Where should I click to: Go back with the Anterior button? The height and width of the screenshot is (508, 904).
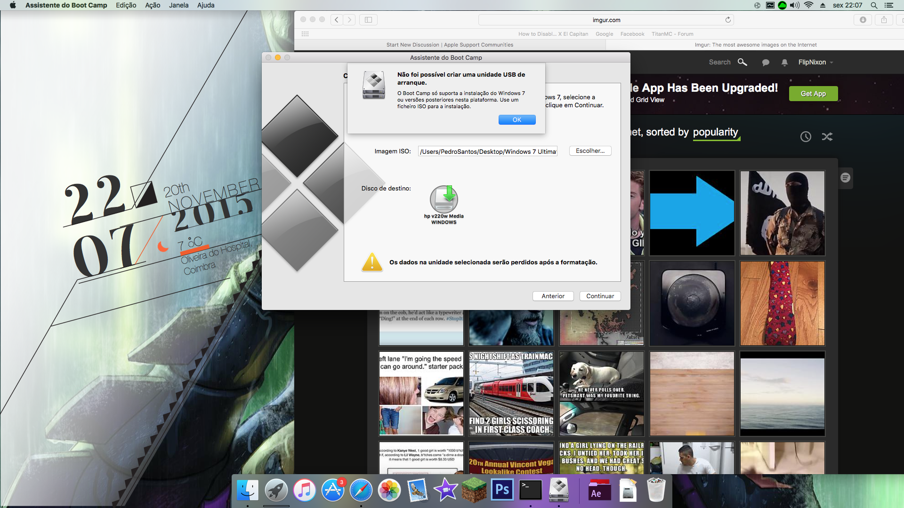[x=553, y=296]
